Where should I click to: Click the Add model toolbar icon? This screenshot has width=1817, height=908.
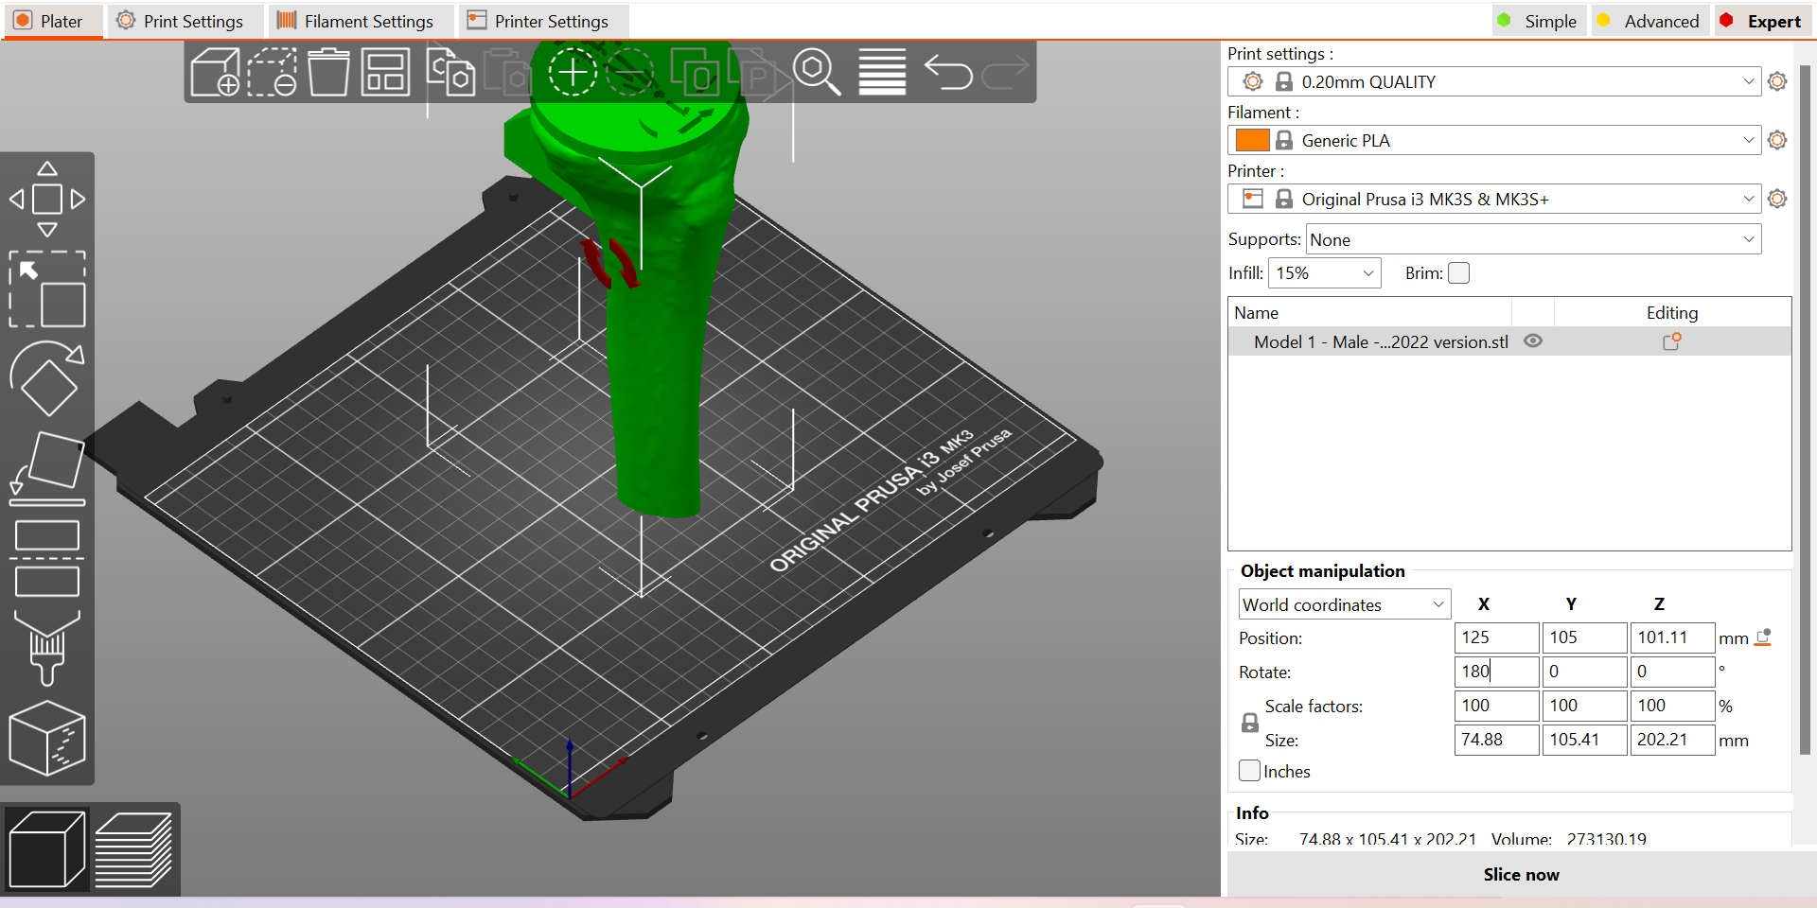tap(215, 72)
